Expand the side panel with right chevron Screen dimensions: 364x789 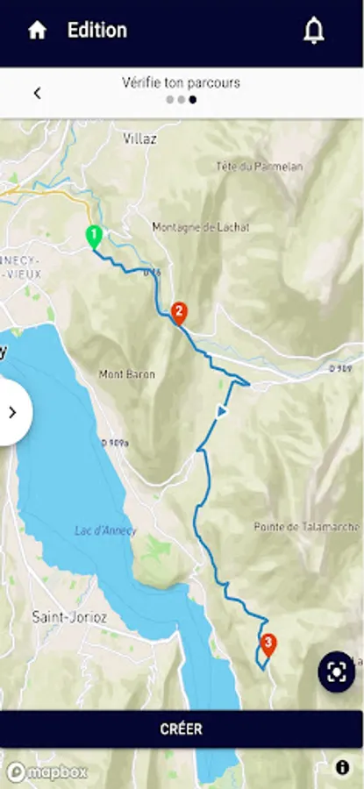pos(13,413)
